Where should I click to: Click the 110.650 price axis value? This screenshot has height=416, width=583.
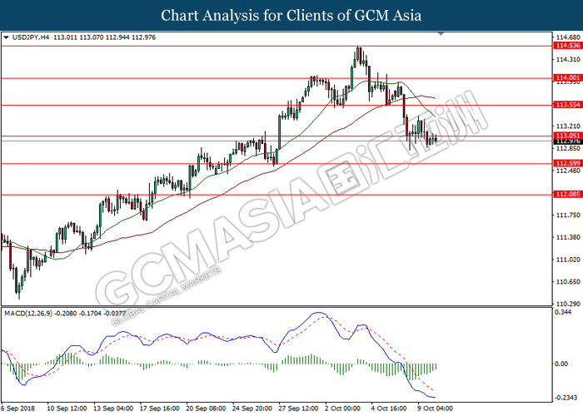click(x=568, y=282)
